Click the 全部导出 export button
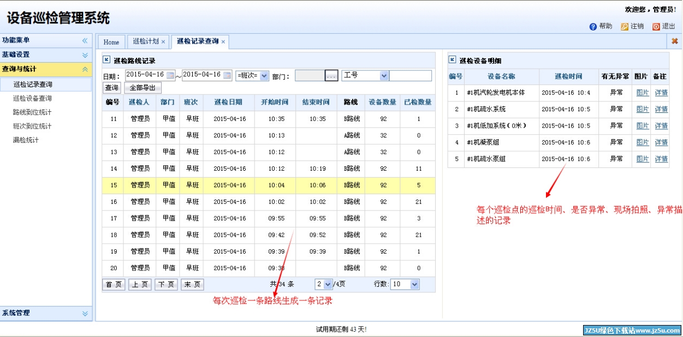The width and height of the screenshot is (683, 337). [143, 88]
